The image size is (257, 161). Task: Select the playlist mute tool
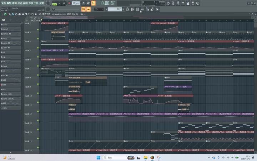coord(20,14)
